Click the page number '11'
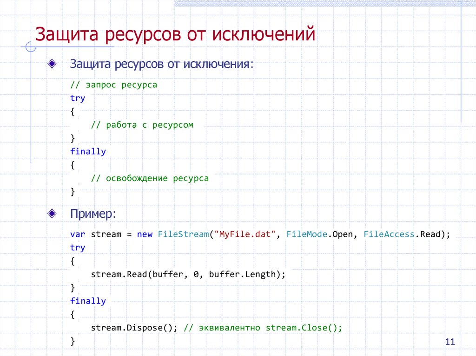Image resolution: width=476 pixels, height=356 pixels. 450,341
